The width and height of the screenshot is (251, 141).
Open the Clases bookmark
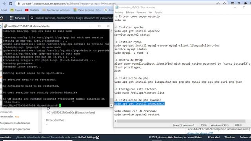click(16, 10)
